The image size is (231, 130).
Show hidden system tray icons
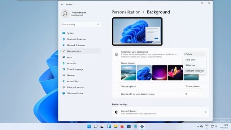tap(198, 126)
